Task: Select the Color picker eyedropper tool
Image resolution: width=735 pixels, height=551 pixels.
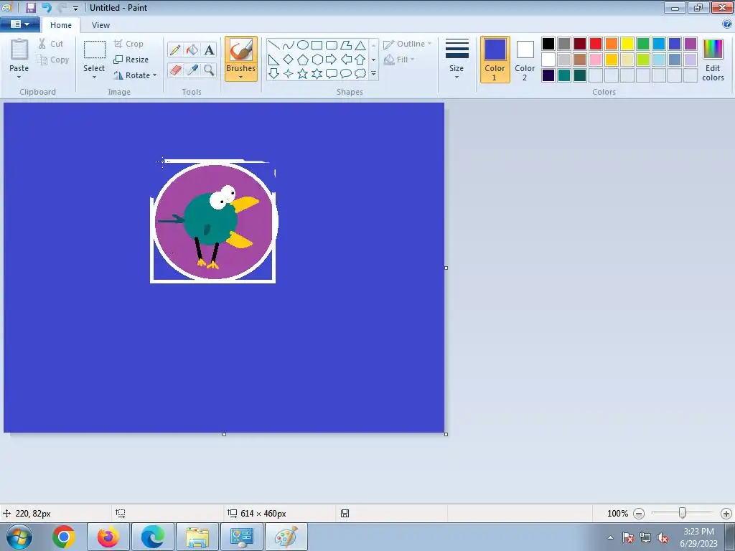Action: pyautogui.click(x=192, y=70)
